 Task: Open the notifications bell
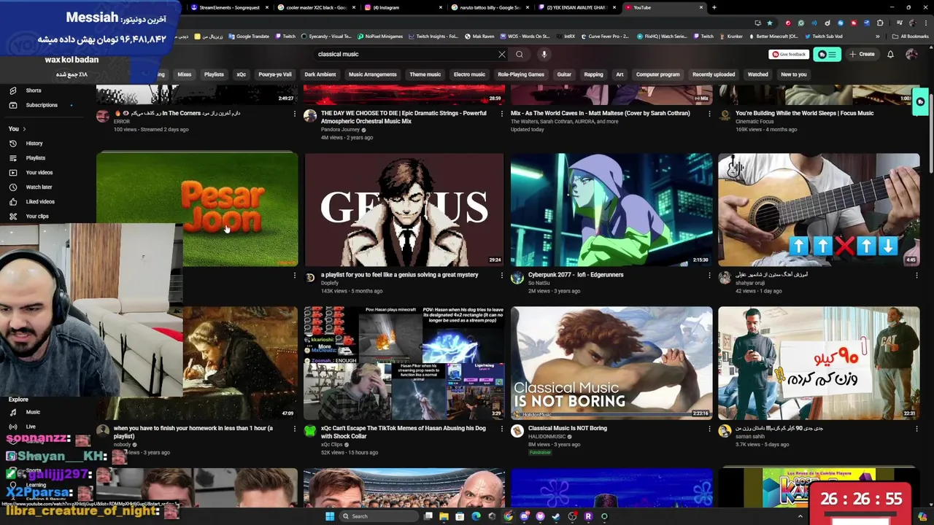[x=890, y=54]
